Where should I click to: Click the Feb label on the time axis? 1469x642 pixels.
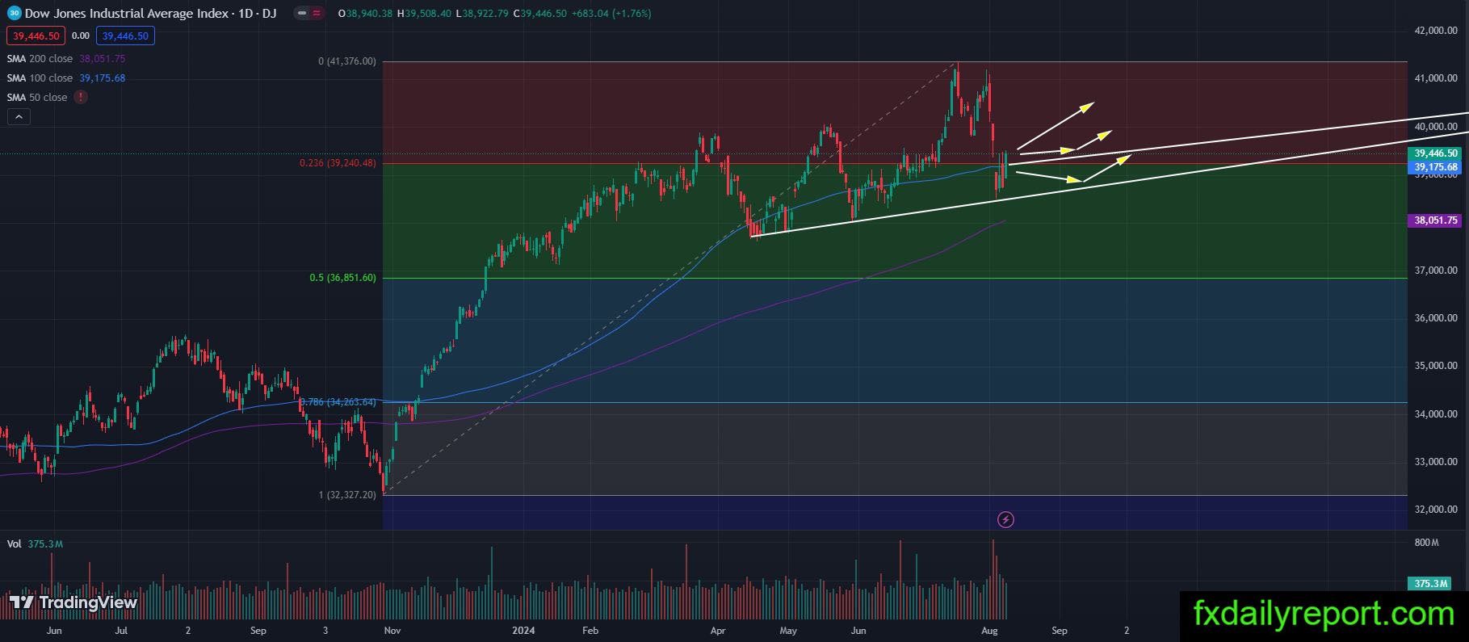[x=590, y=631]
